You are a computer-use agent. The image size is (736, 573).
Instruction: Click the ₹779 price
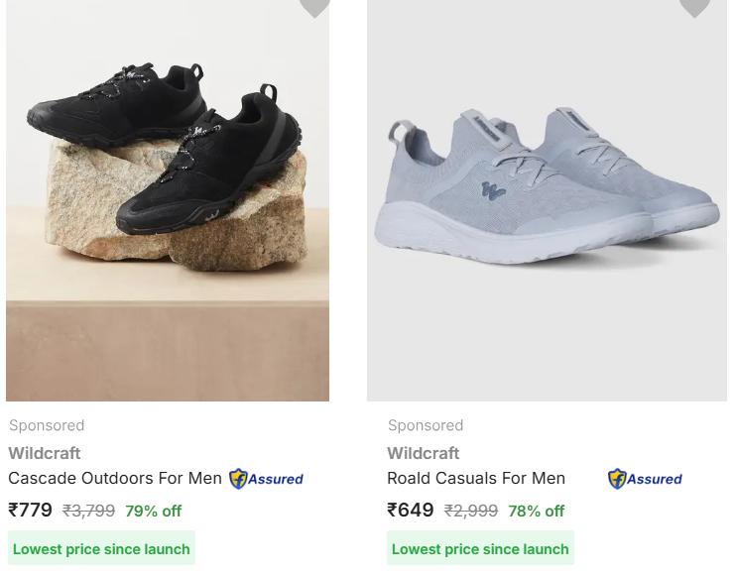click(x=31, y=511)
